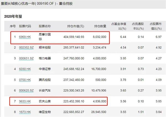Click the 占基金净值比(%) column header
166x117 pixels.
coord(119,26)
